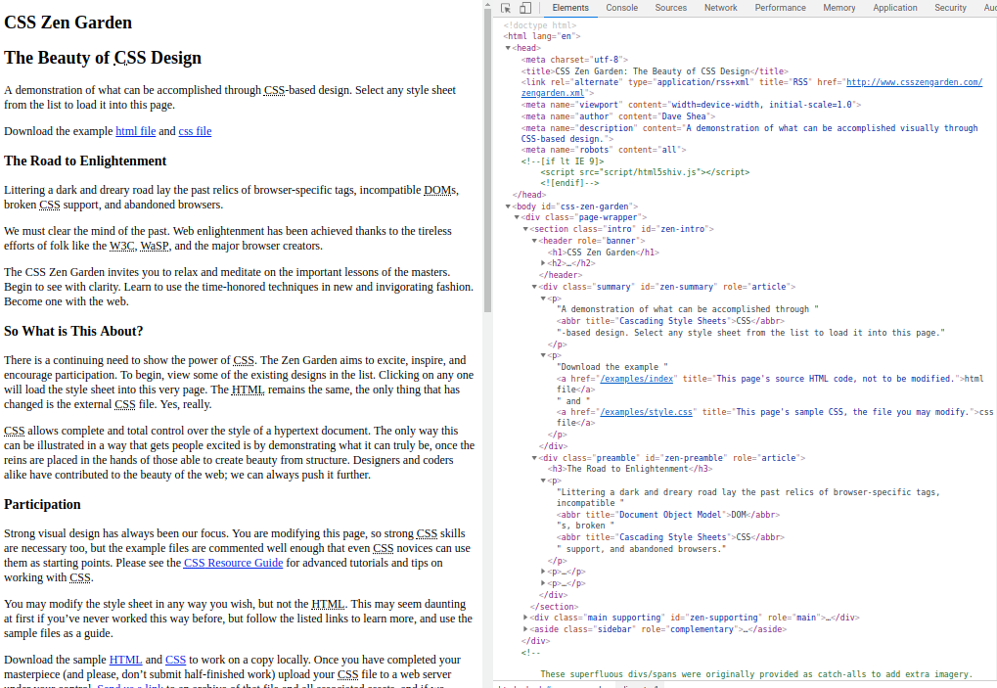Click the So What is This About? heading

pyautogui.click(x=73, y=332)
